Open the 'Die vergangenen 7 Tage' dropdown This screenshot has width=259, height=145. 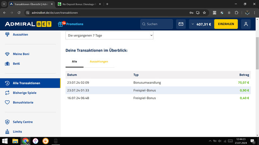point(109,35)
